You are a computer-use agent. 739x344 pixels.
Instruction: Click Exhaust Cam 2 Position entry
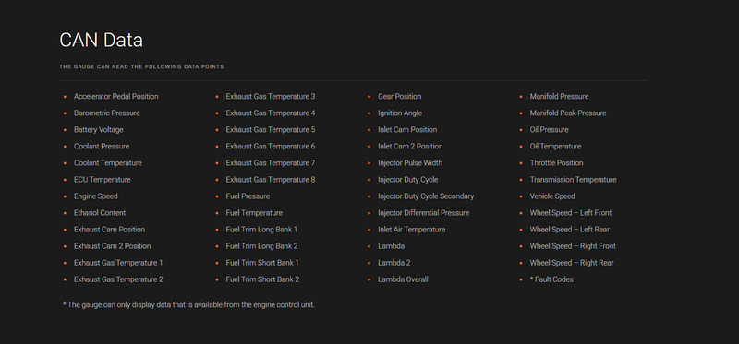112,246
